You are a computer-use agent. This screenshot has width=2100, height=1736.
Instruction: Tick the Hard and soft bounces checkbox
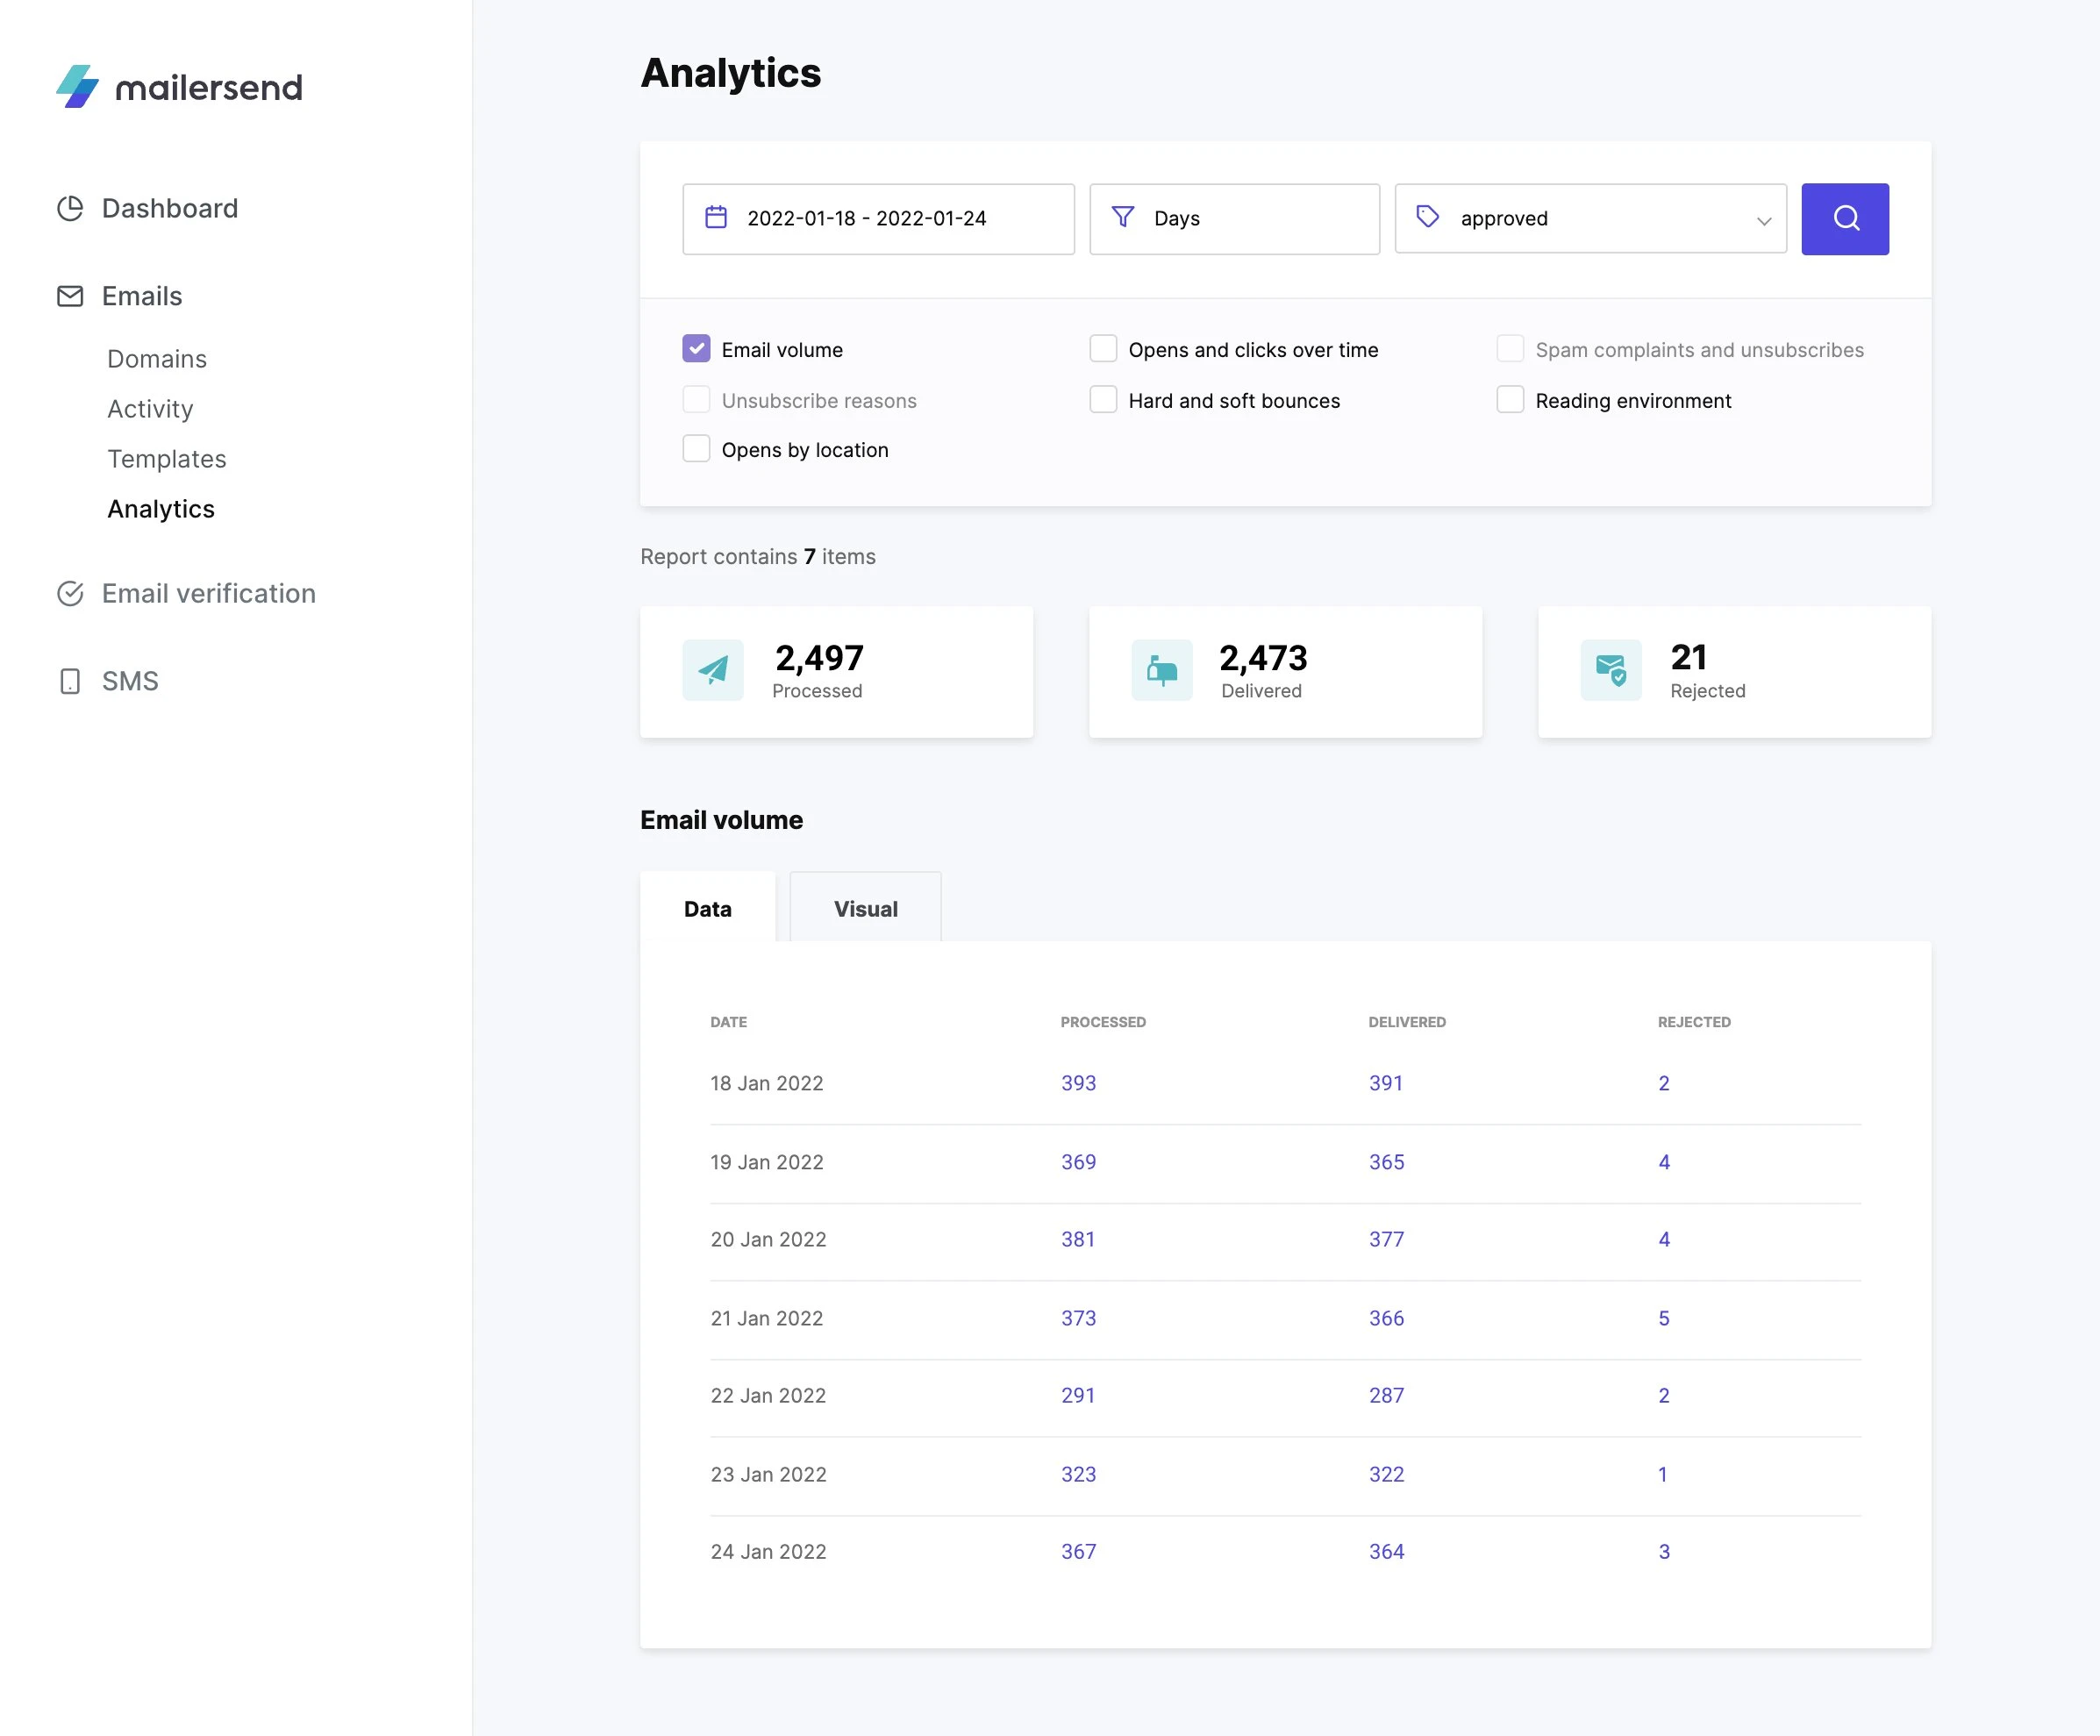tap(1103, 400)
